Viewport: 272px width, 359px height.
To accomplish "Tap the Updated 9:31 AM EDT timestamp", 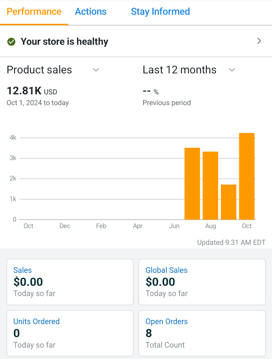I will (231, 243).
